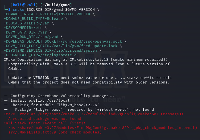Click the -DGVMD_RUN_DIR=/run/gvmd argument

click(31, 37)
